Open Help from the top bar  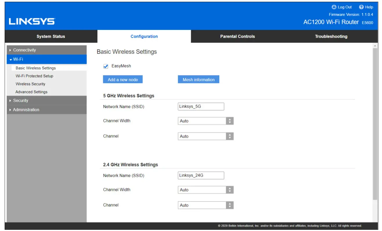(367, 7)
